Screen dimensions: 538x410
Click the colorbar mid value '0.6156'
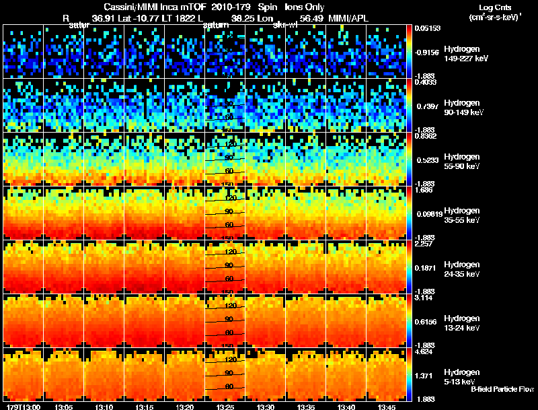coord(426,322)
